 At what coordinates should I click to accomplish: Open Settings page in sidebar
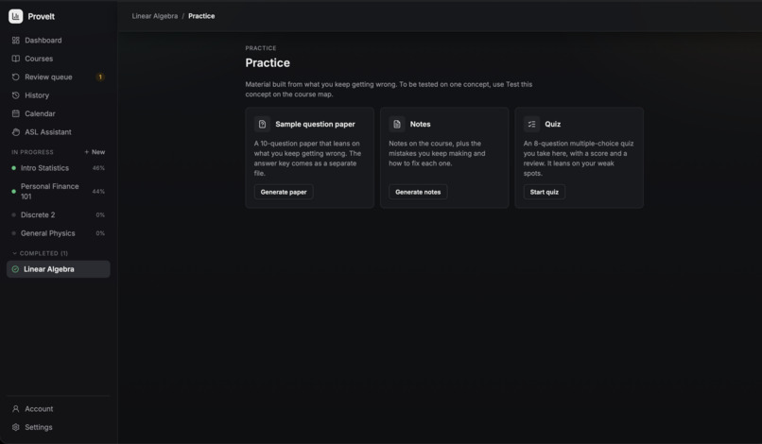pyautogui.click(x=59, y=428)
